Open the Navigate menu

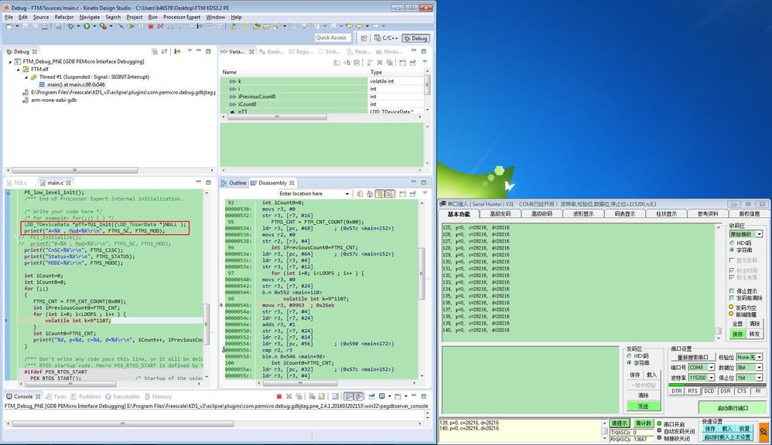tap(89, 17)
